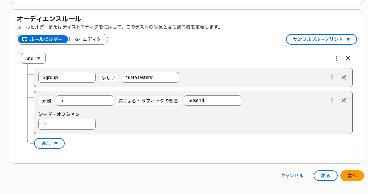Open the 追加 dropdown button

click(49, 143)
